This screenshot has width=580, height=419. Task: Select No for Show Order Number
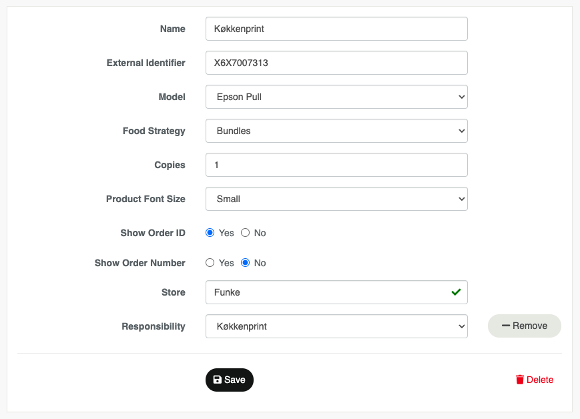click(245, 263)
